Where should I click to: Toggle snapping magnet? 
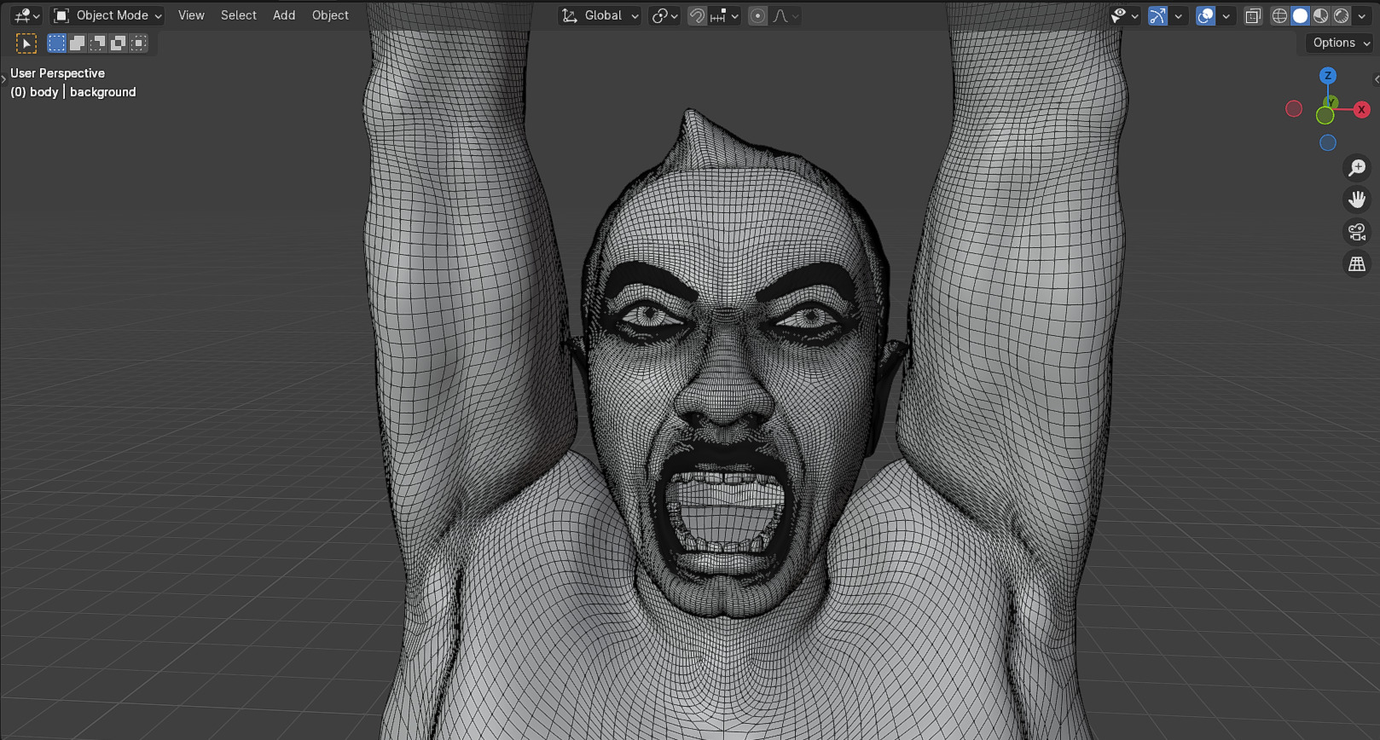[697, 15]
